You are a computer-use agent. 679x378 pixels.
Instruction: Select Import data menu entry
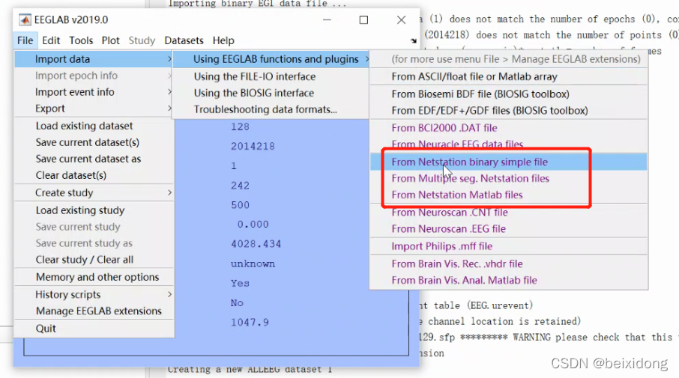pos(94,59)
